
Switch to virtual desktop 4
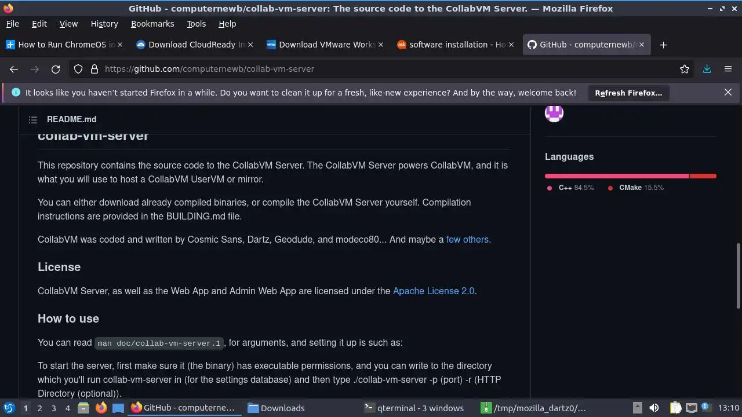(67, 408)
